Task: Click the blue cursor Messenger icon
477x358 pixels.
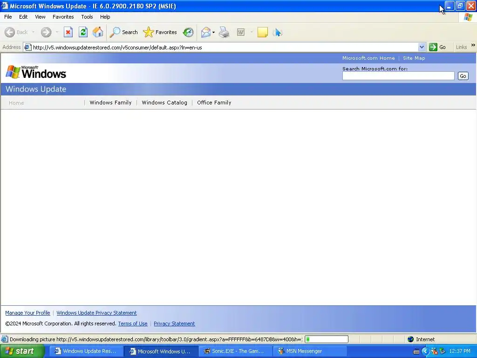Action: click(278, 32)
